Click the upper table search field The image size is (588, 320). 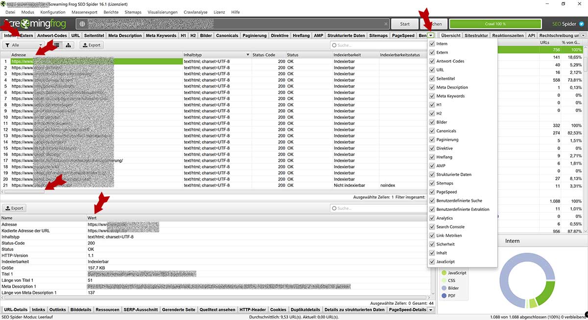point(378,45)
